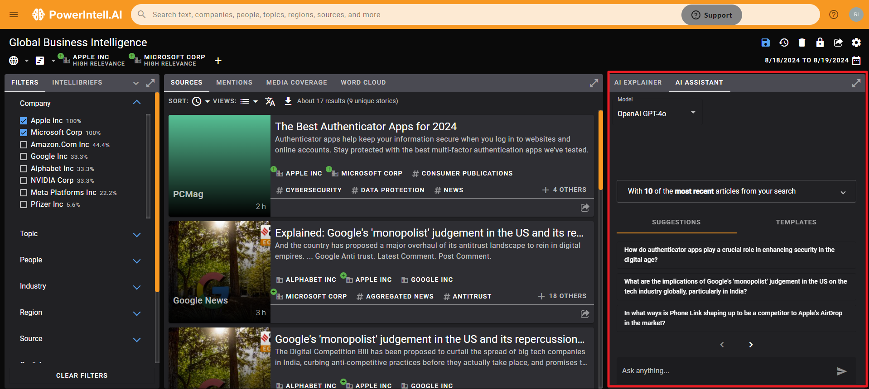Open the Views list dropdown

[x=249, y=101]
